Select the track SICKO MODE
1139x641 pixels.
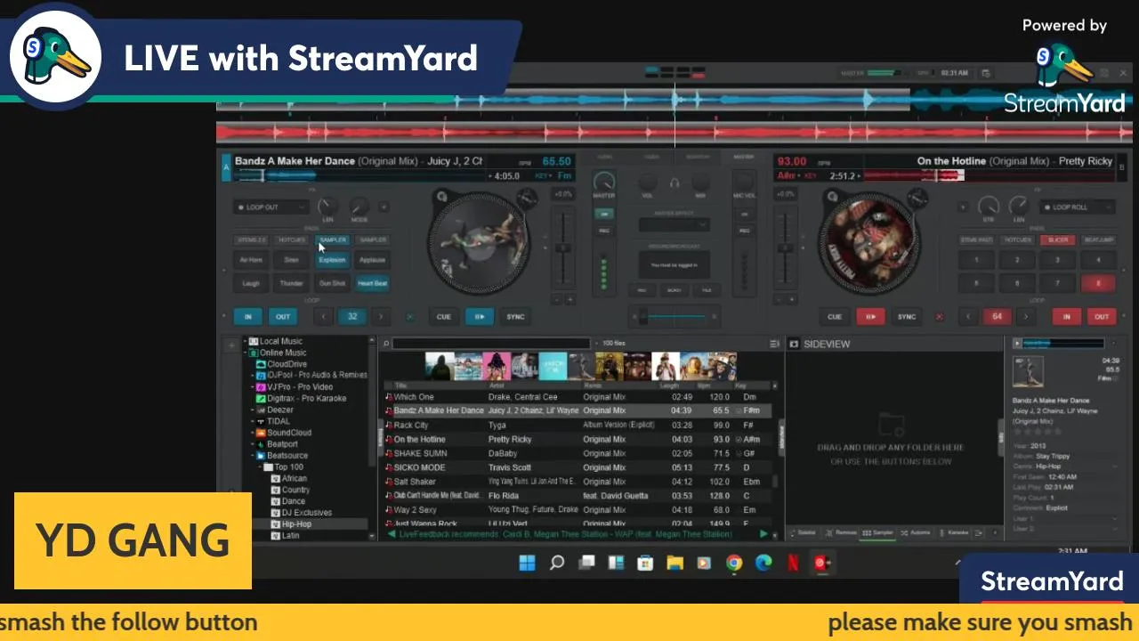pos(578,467)
